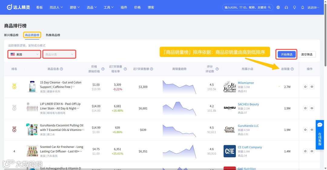327x170 pixels.
Task: Click the lightbulb tips icon
Action: point(295,7)
